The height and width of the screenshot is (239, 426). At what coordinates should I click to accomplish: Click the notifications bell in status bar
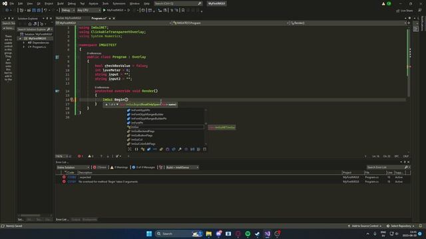(x=421, y=226)
